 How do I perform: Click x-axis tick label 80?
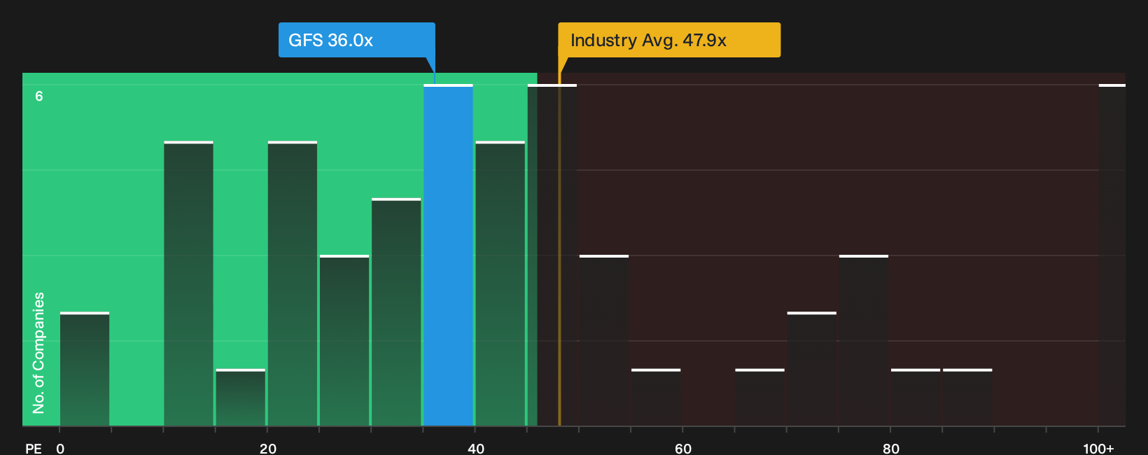(891, 448)
